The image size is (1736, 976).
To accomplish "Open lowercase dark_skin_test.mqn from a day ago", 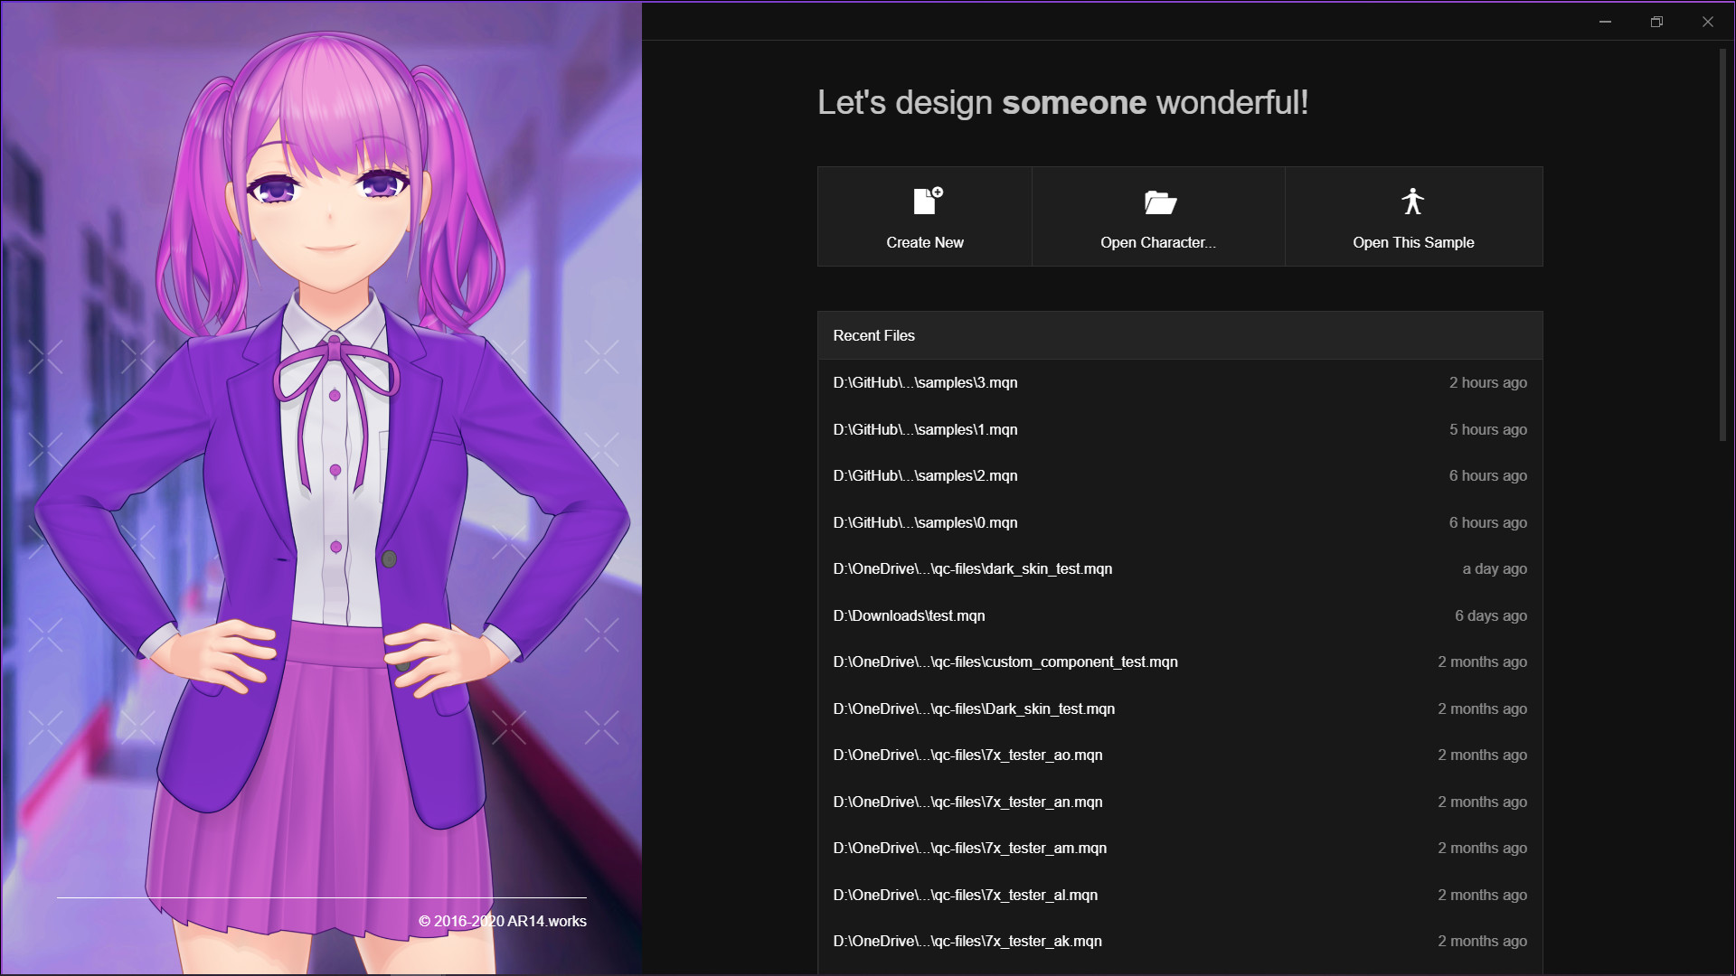I will (x=972, y=569).
